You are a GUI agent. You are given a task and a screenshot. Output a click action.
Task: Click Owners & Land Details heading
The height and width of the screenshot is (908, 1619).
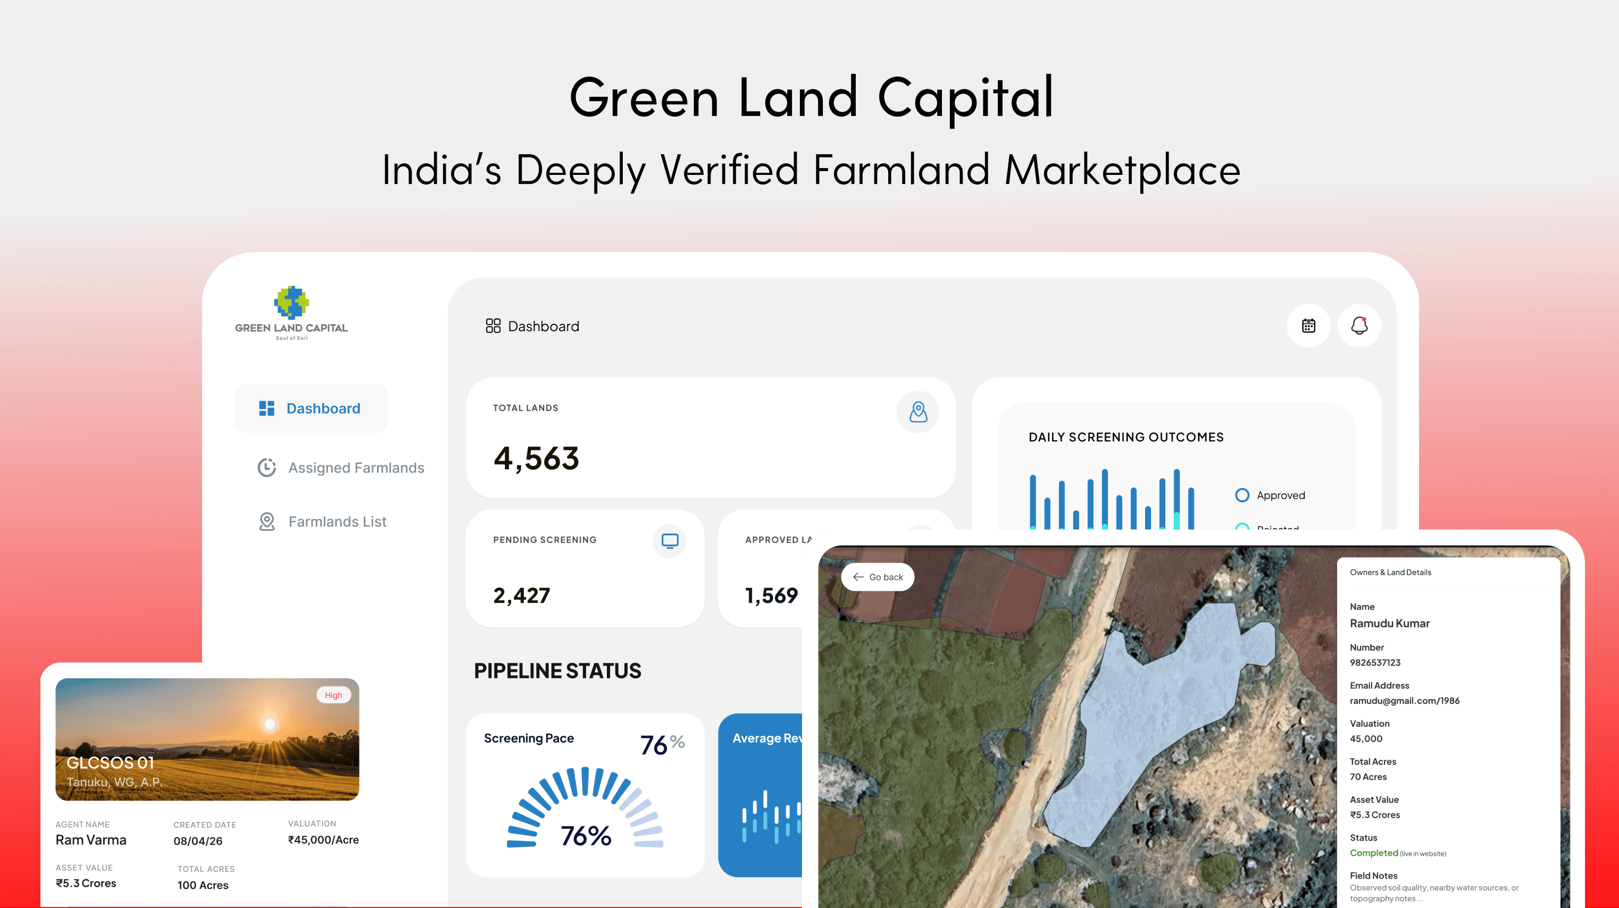click(1390, 572)
